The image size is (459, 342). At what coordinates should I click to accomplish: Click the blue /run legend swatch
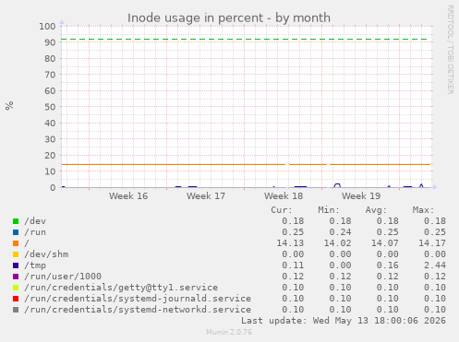(16, 232)
